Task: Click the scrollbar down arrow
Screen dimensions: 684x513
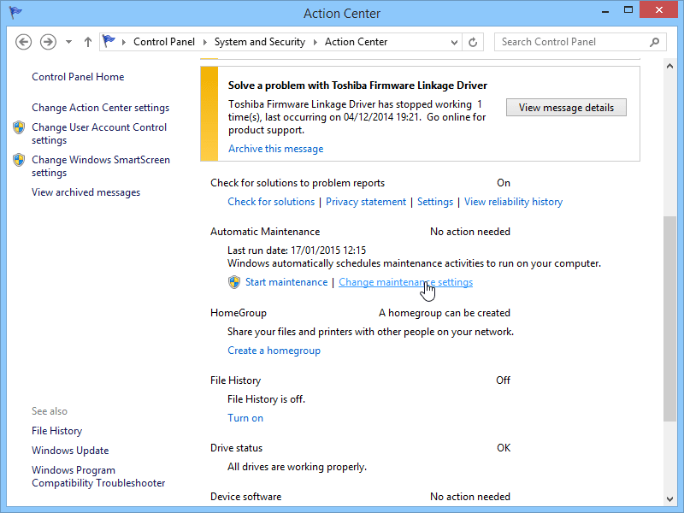Action: [x=669, y=499]
